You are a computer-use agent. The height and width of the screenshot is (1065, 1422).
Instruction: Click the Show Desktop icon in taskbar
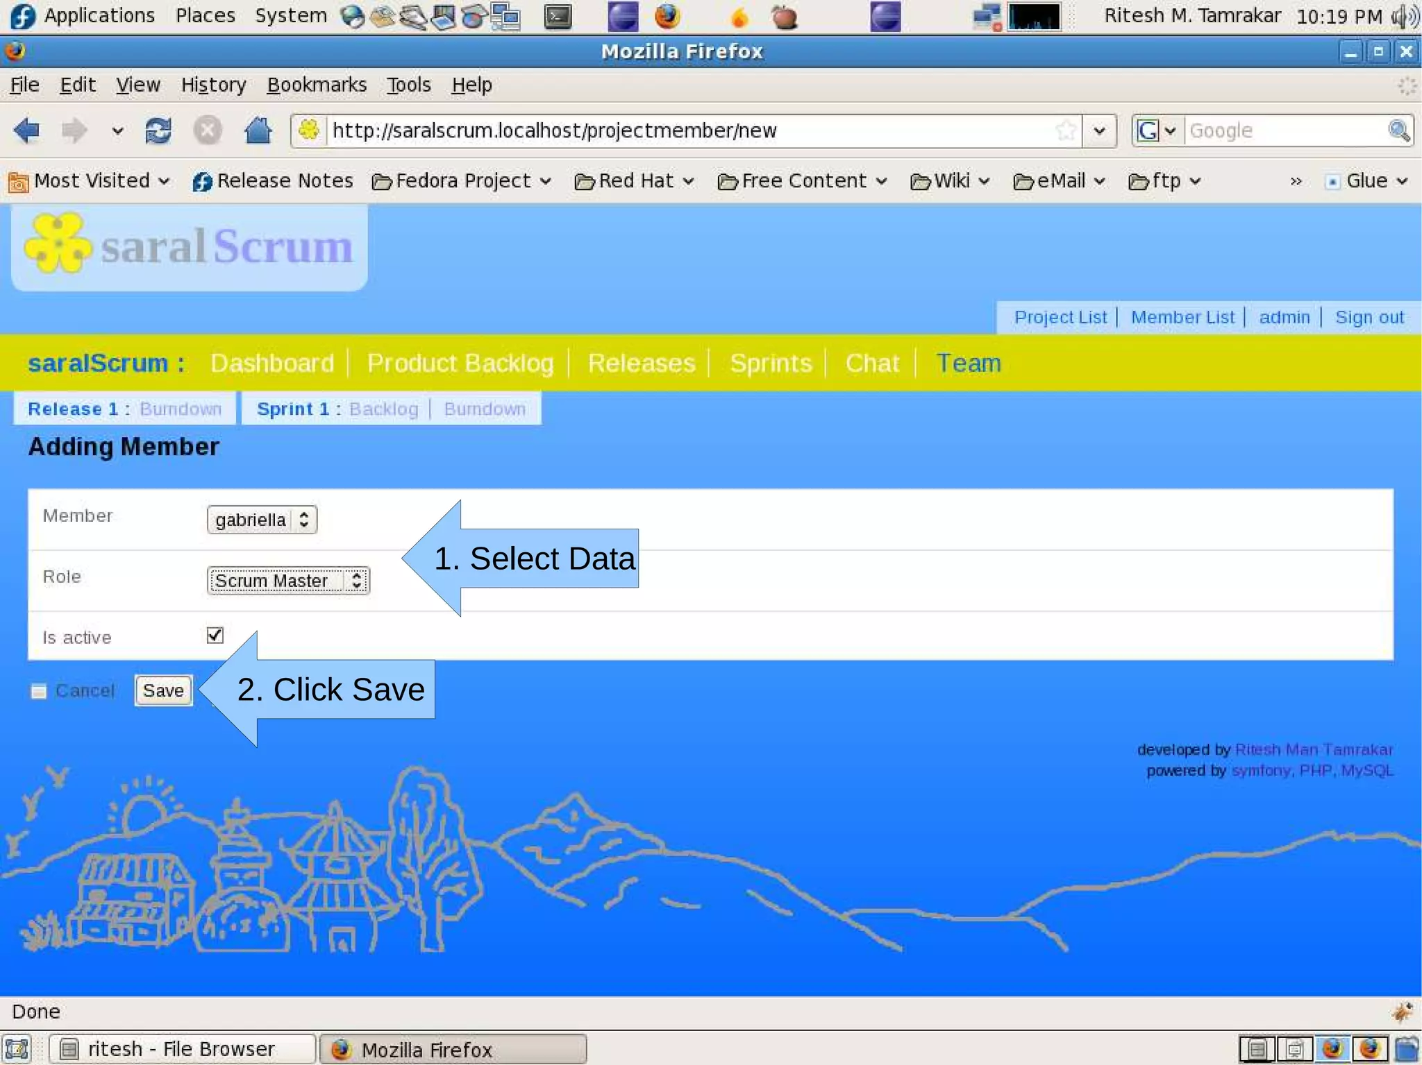pos(17,1048)
